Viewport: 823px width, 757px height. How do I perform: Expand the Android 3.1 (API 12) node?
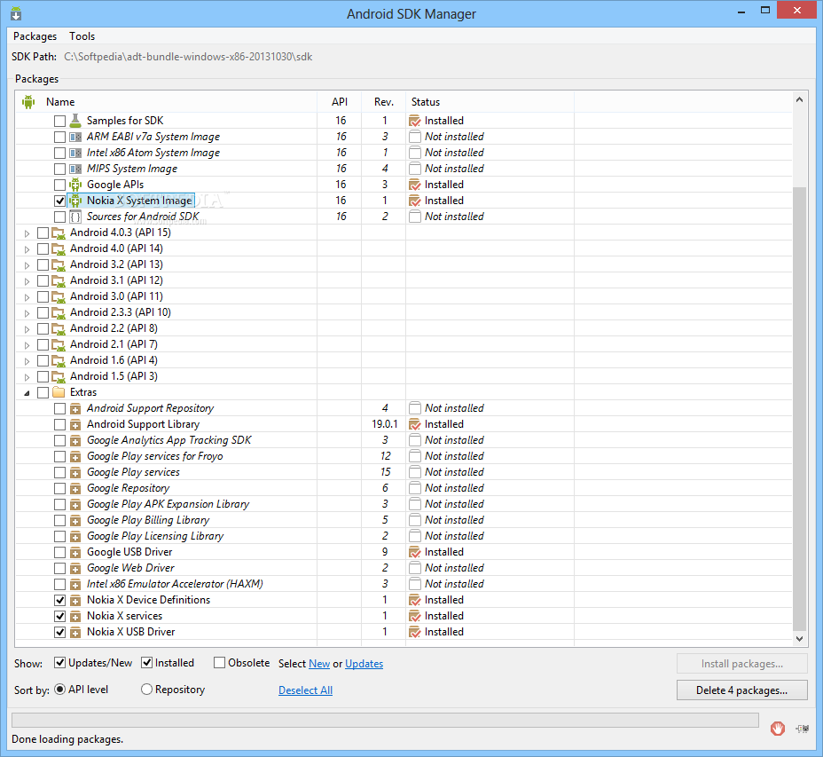(x=27, y=281)
